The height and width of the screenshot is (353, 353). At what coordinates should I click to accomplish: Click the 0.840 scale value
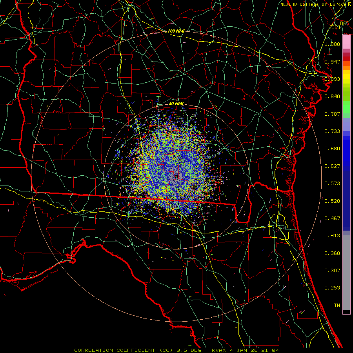pos(332,96)
